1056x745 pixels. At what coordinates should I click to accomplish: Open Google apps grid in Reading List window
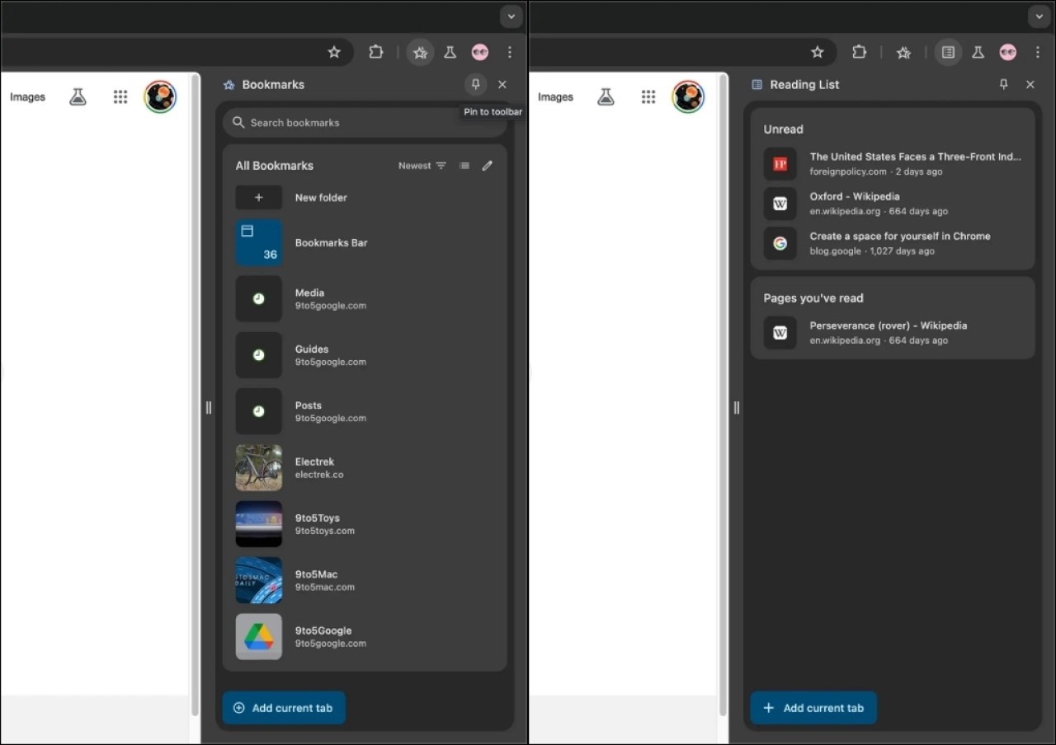click(x=648, y=96)
